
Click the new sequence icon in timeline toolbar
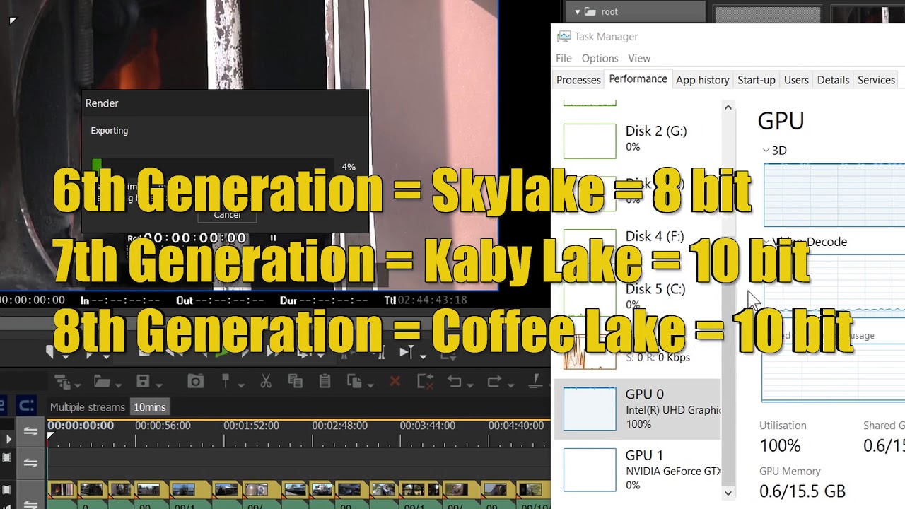[x=62, y=382]
